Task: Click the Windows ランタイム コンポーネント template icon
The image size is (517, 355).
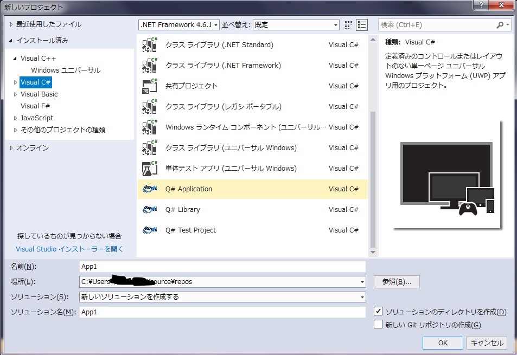Action: (x=150, y=127)
